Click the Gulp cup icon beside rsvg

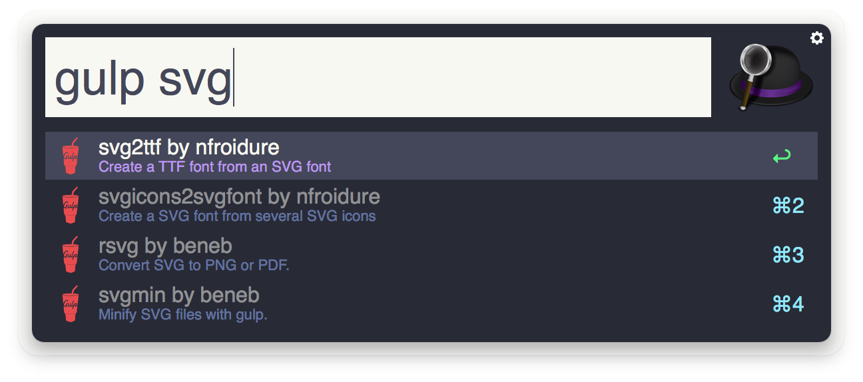click(71, 255)
